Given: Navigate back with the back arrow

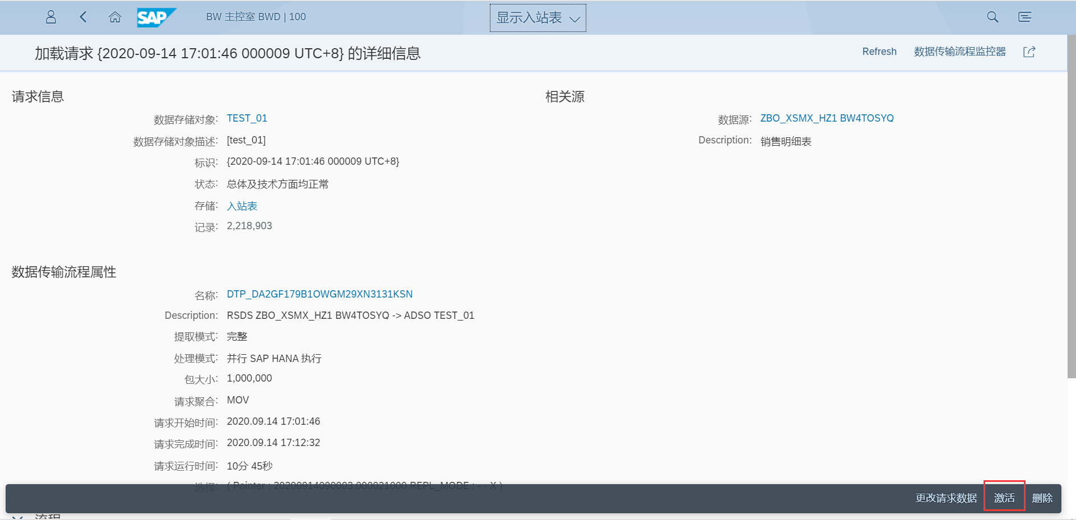Looking at the screenshot, I should click(83, 17).
